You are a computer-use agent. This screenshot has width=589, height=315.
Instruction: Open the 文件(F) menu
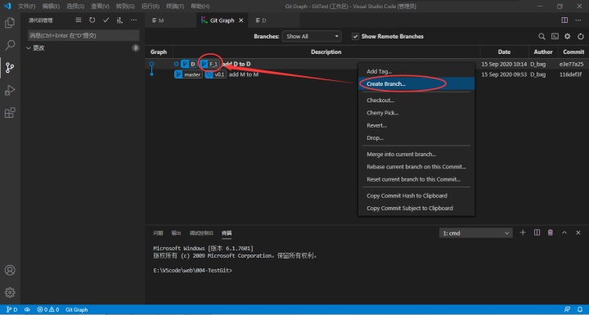tap(27, 7)
